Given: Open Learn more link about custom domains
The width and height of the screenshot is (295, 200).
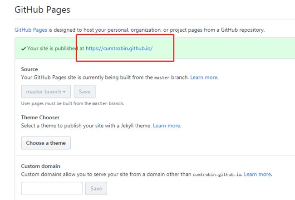Looking at the screenshot, I should tap(258, 174).
